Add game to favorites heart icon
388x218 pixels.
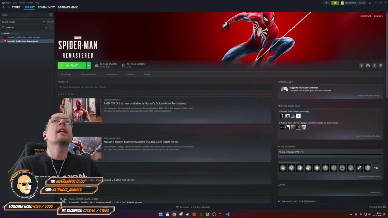tap(380, 65)
